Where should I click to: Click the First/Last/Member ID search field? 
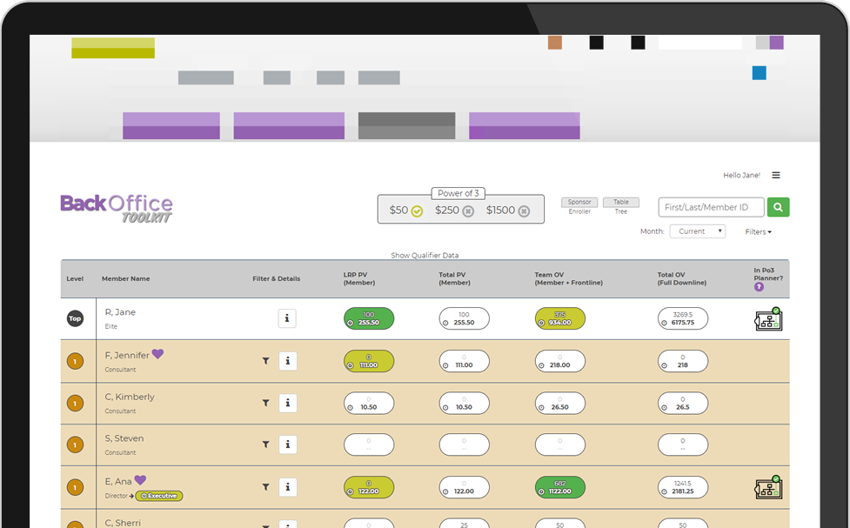[x=711, y=207]
